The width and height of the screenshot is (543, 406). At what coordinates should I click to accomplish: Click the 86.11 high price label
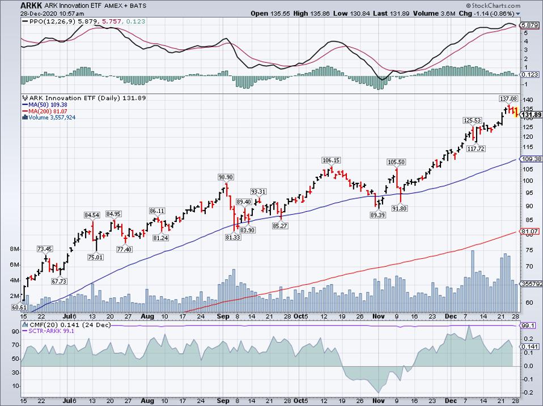tap(157, 211)
